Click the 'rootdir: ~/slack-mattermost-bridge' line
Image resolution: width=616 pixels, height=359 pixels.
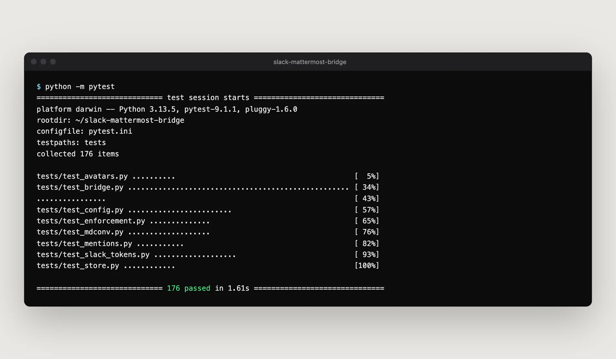pyautogui.click(x=110, y=120)
